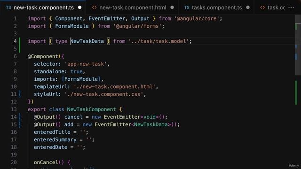Click TS icon on tasks.component.ts tab
This screenshot has width=301, height=169.
(187, 8)
